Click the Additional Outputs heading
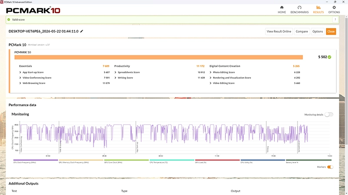 pyautogui.click(x=23, y=183)
